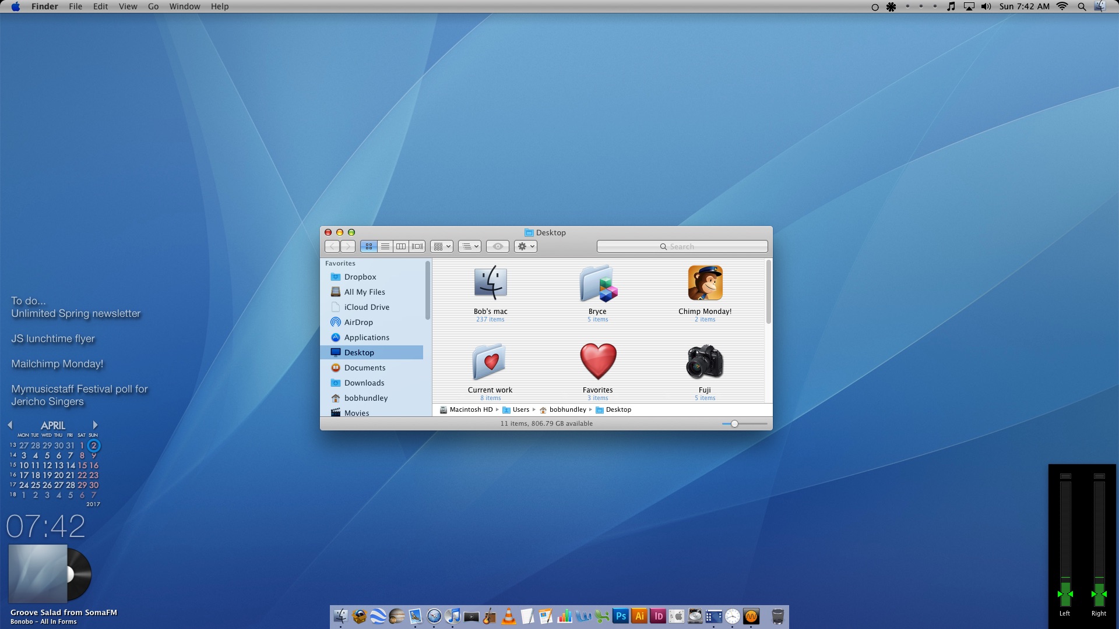Screen dimensions: 1119x629
Task: Switch to Cover Flow view
Action: click(x=417, y=246)
